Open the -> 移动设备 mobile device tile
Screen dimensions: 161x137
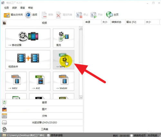point(28,38)
